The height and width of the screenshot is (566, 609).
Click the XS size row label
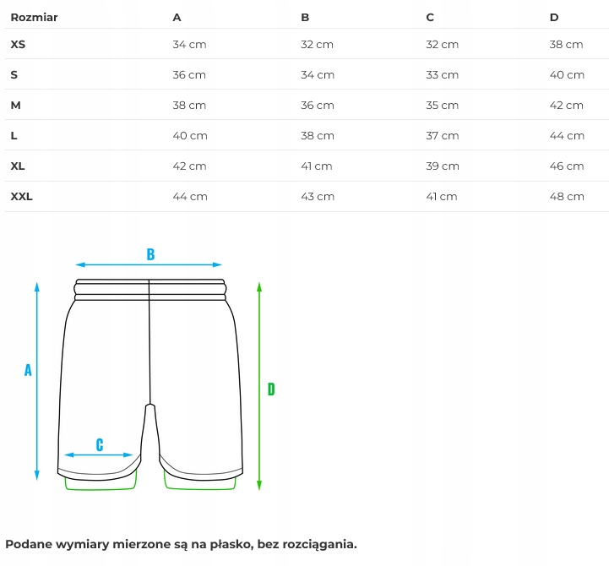pyautogui.click(x=18, y=44)
